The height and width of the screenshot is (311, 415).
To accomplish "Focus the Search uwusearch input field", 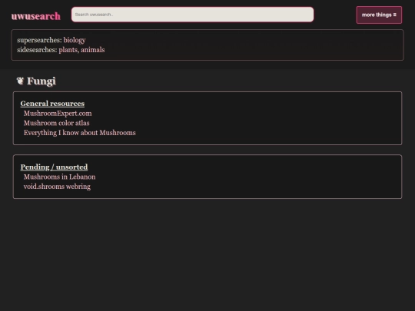I will 192,15.
